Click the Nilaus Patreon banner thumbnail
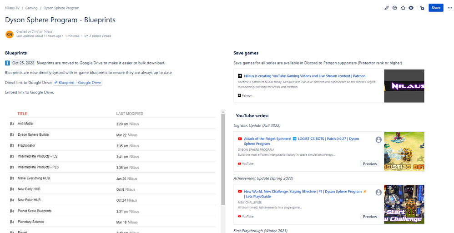 coord(404,86)
